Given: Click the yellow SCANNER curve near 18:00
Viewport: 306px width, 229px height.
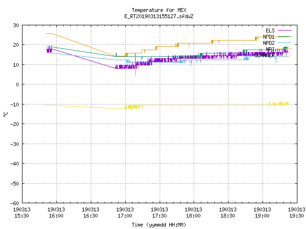Looking at the screenshot, I should click(x=194, y=105).
